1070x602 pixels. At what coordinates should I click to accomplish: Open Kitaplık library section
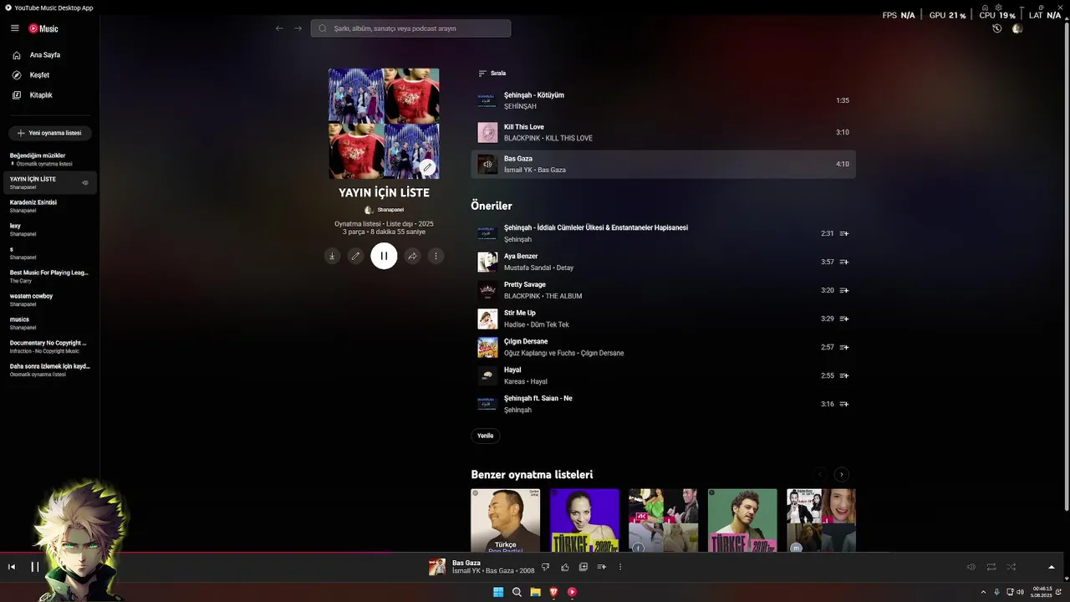tap(50, 95)
